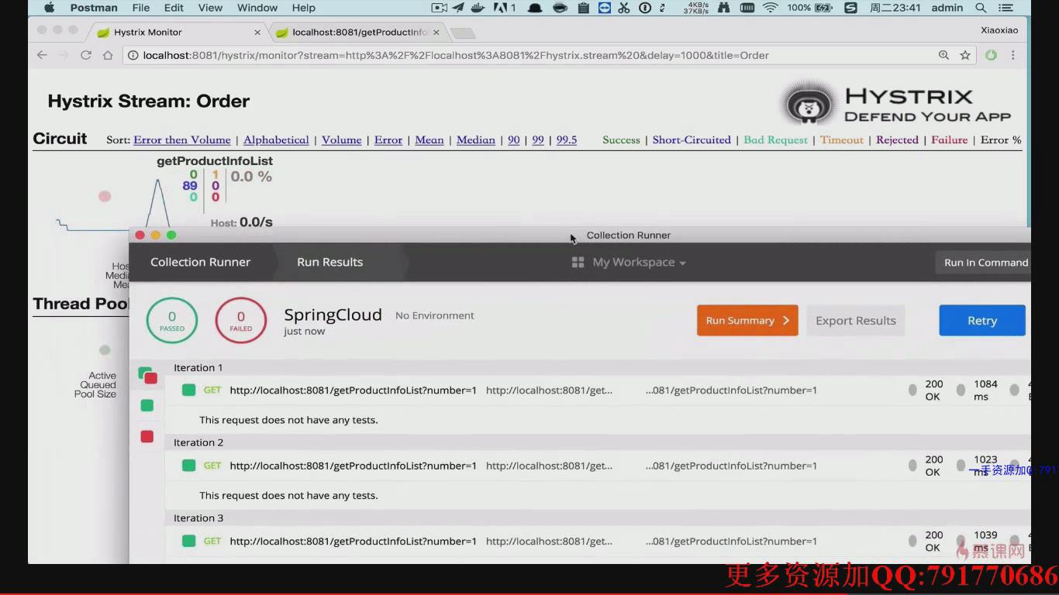This screenshot has width=1059, height=595.
Task: Click the My Workspace grid icon
Action: [578, 263]
